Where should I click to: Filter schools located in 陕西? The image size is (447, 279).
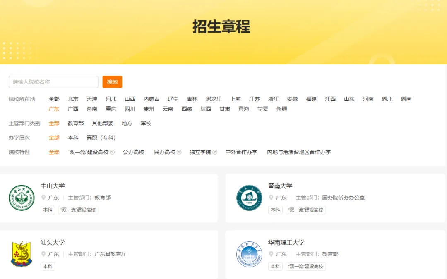[206, 109]
